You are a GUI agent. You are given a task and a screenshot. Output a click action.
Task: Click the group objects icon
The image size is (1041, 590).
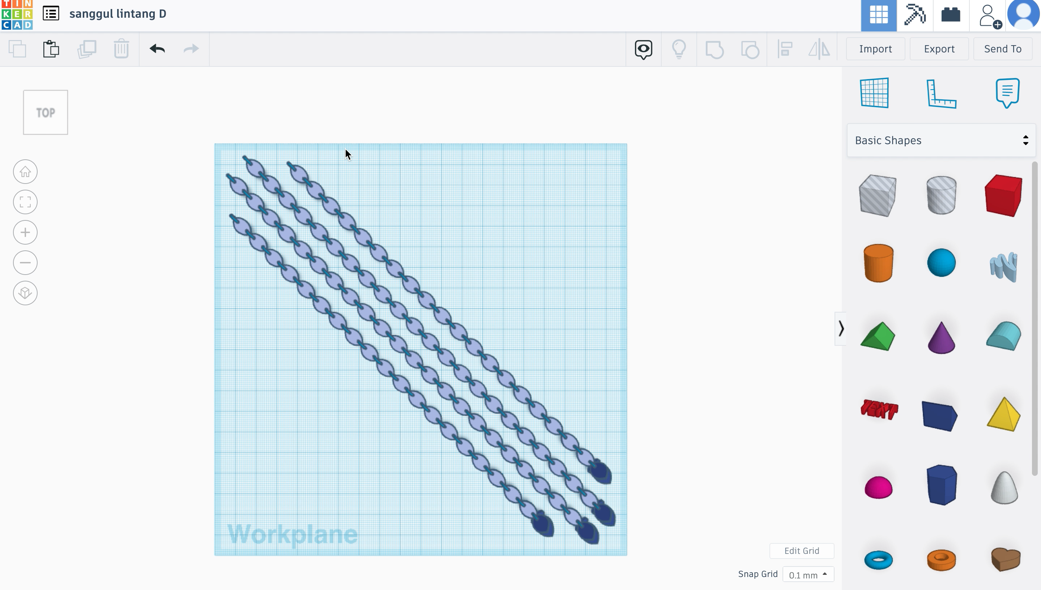click(x=714, y=48)
